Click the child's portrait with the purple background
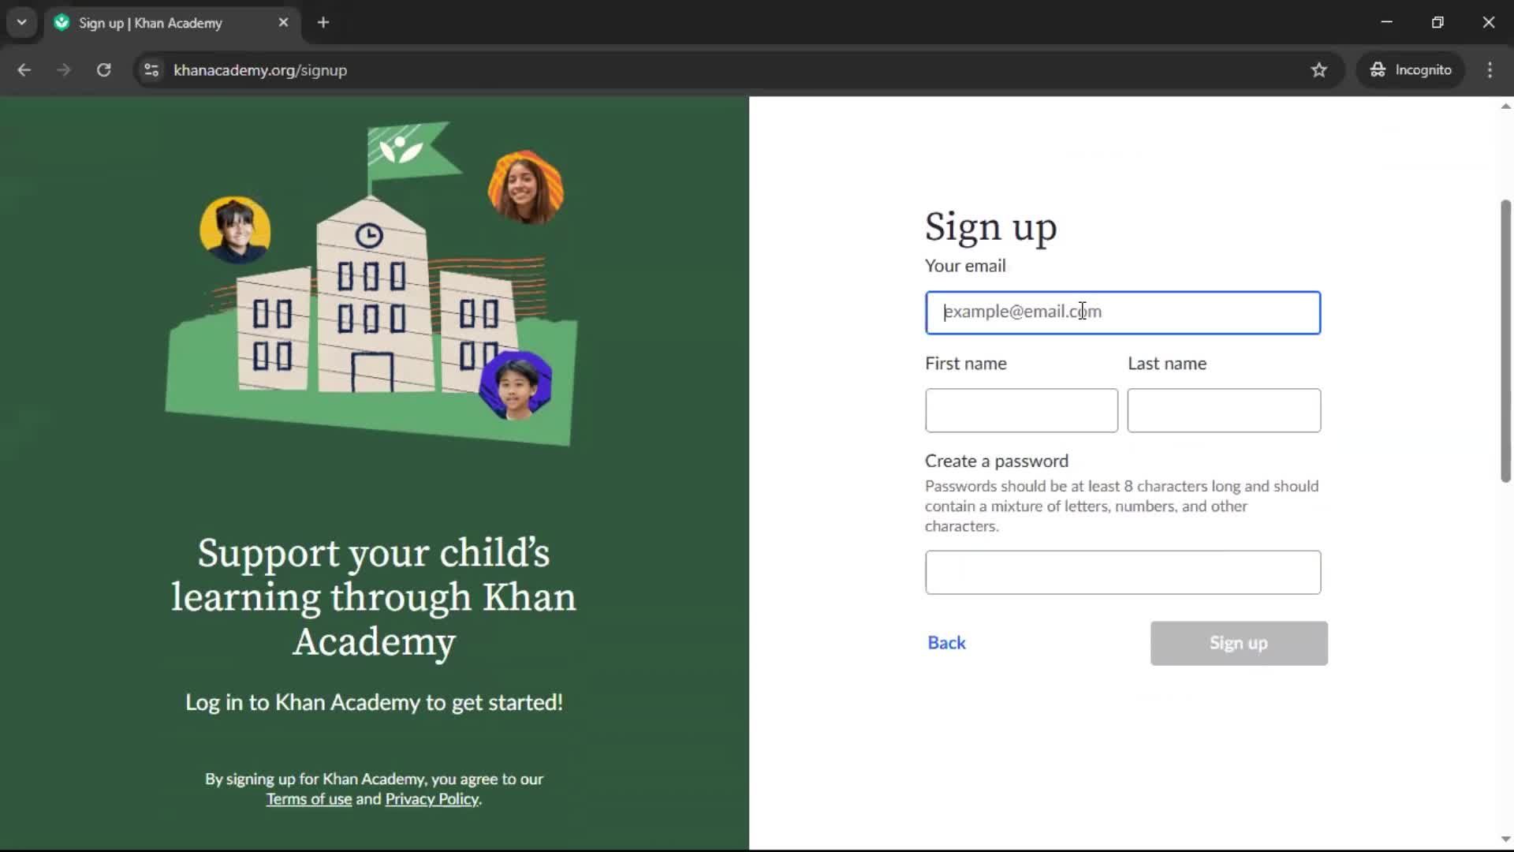The image size is (1514, 852). click(x=516, y=385)
